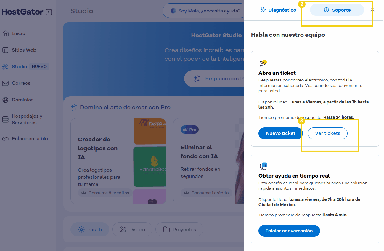Click the Studio tools icon in sidebar
This screenshot has height=251, width=384.
point(5,67)
